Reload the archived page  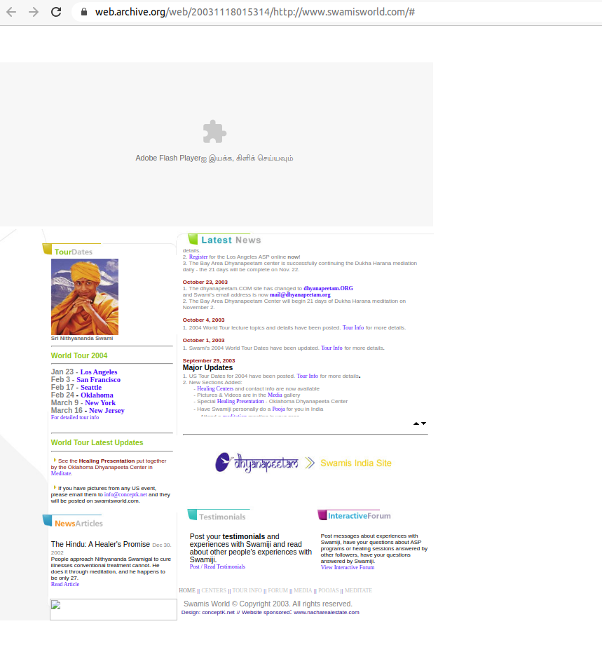(x=56, y=12)
